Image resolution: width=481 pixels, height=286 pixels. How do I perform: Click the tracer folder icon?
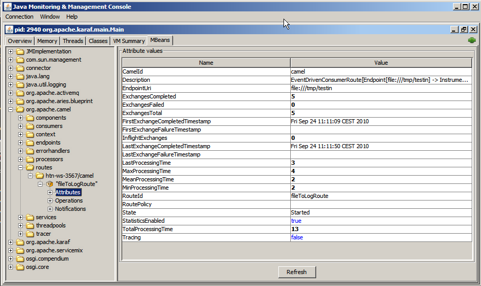pyautogui.click(x=30, y=234)
